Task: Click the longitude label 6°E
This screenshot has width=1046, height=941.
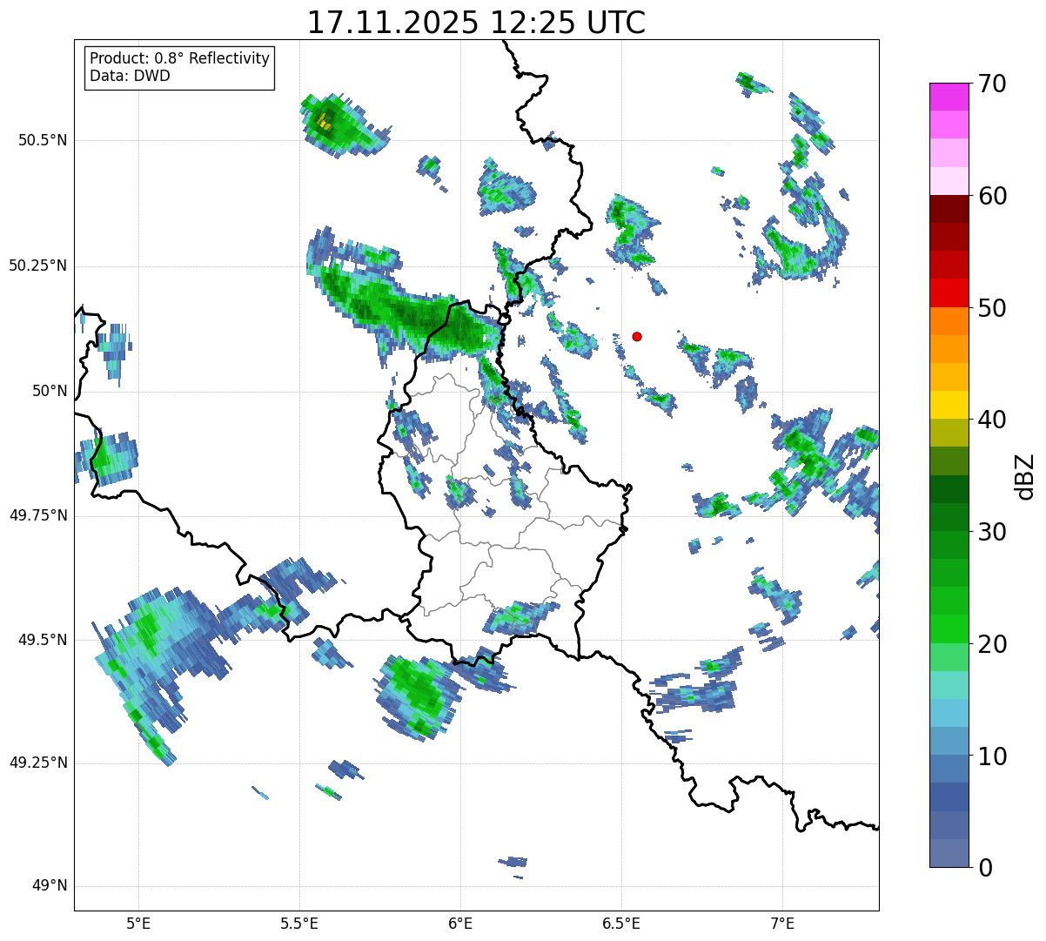Action: (460, 923)
